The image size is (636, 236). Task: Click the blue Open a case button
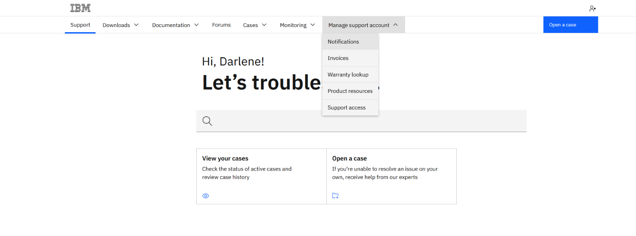point(570,25)
